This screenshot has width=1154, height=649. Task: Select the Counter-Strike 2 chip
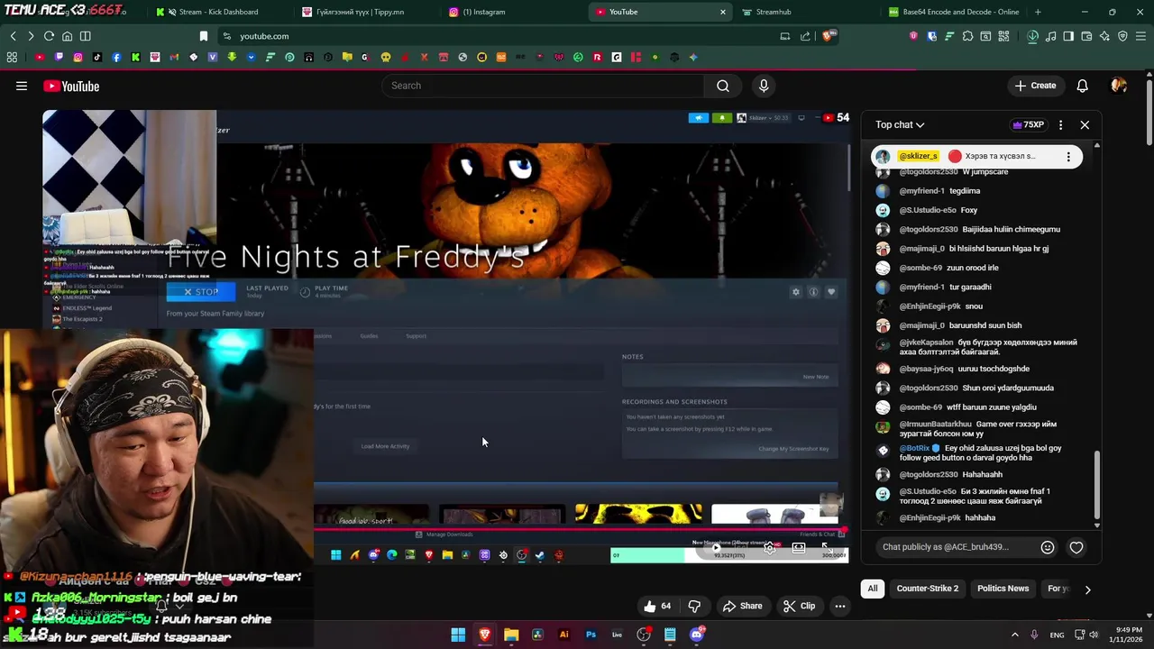click(x=928, y=589)
